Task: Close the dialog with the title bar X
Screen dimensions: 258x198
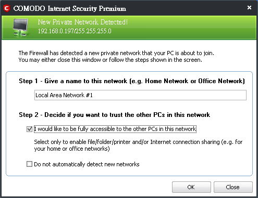Action: [x=249, y=8]
